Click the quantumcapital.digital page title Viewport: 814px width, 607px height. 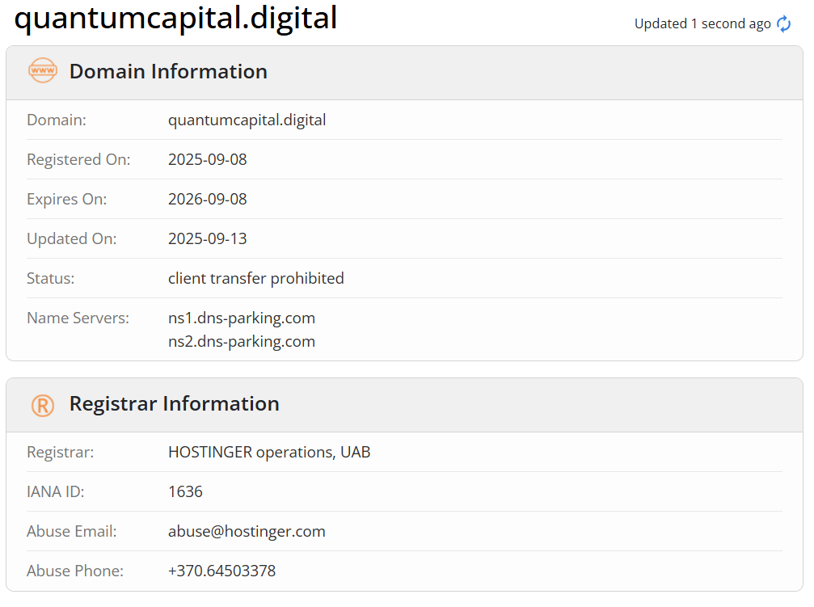coord(175,18)
